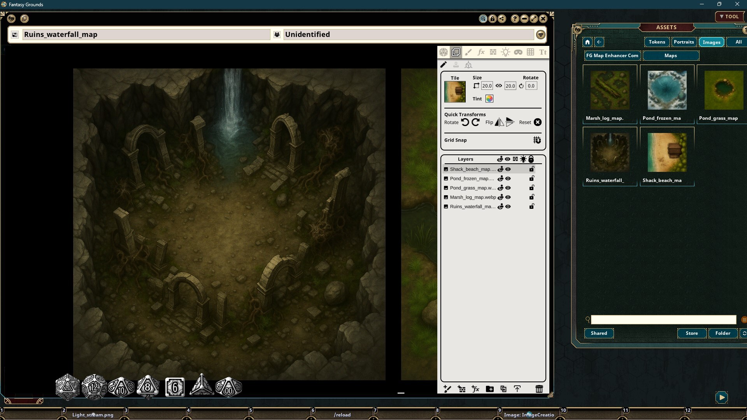This screenshot has height=420, width=747.
Task: Activate the stamp tool below the toolbar
Action: [456, 65]
